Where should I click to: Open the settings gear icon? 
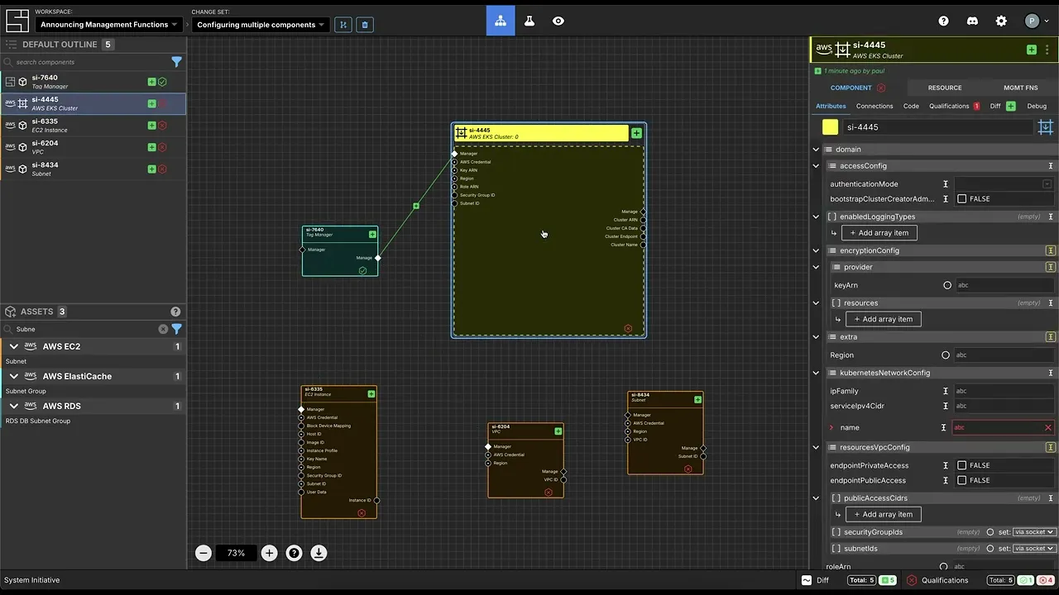[x=1001, y=21]
